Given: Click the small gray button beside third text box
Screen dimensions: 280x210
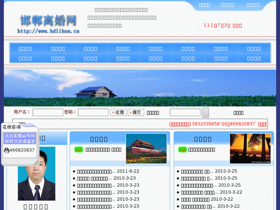Looking at the screenshot, I should [x=205, y=113].
